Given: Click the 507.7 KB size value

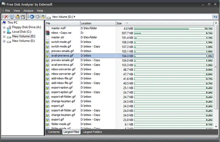Looking at the screenshot, I should click(x=128, y=33).
